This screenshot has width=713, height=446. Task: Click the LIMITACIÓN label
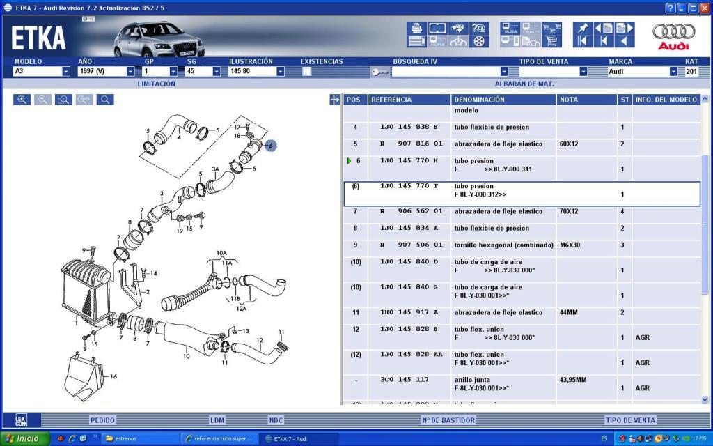point(157,84)
